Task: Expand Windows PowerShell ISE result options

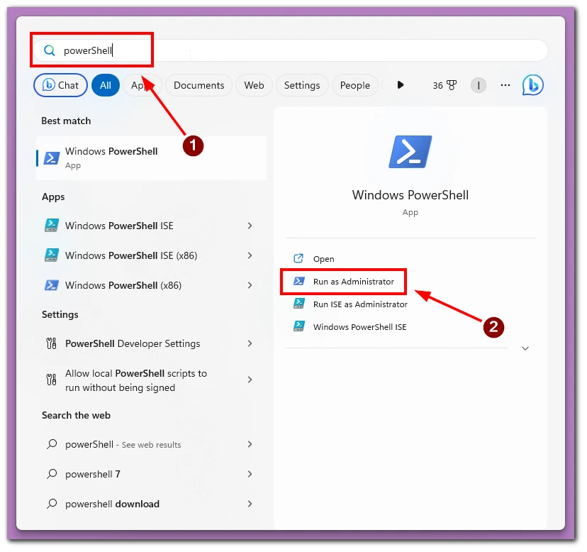Action: tap(250, 226)
